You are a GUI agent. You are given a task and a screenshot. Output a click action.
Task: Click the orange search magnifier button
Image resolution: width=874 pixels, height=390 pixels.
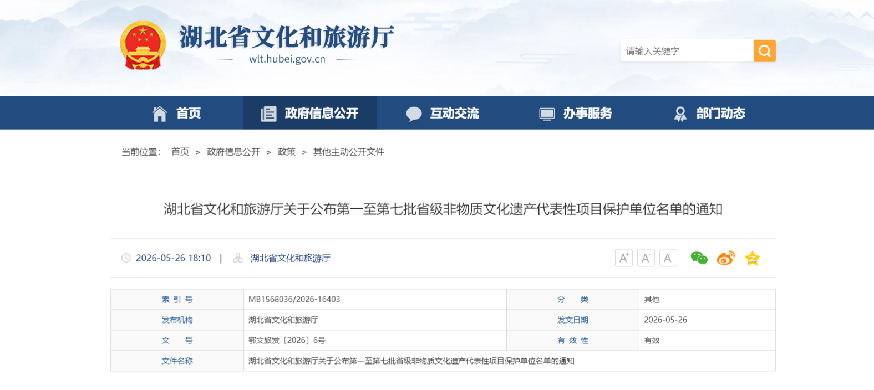coord(764,51)
